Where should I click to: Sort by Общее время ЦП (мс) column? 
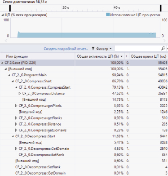[149, 56]
